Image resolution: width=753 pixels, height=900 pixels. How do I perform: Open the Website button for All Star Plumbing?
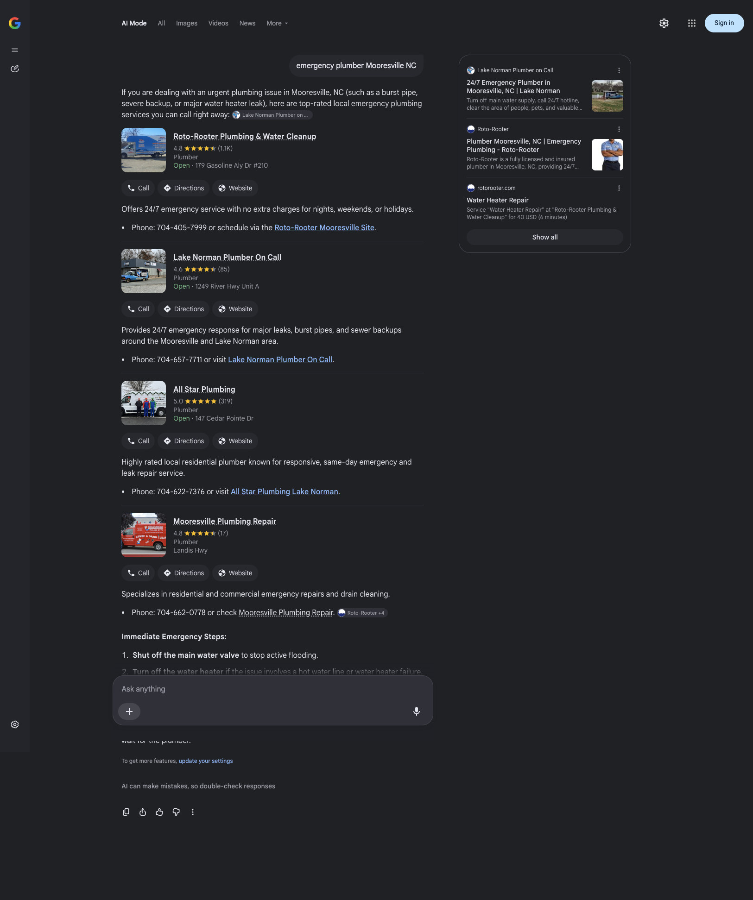pyautogui.click(x=235, y=441)
